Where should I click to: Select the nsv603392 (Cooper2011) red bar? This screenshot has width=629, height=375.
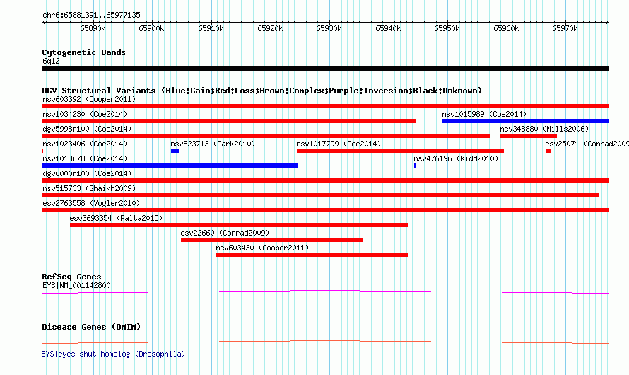pos(325,106)
